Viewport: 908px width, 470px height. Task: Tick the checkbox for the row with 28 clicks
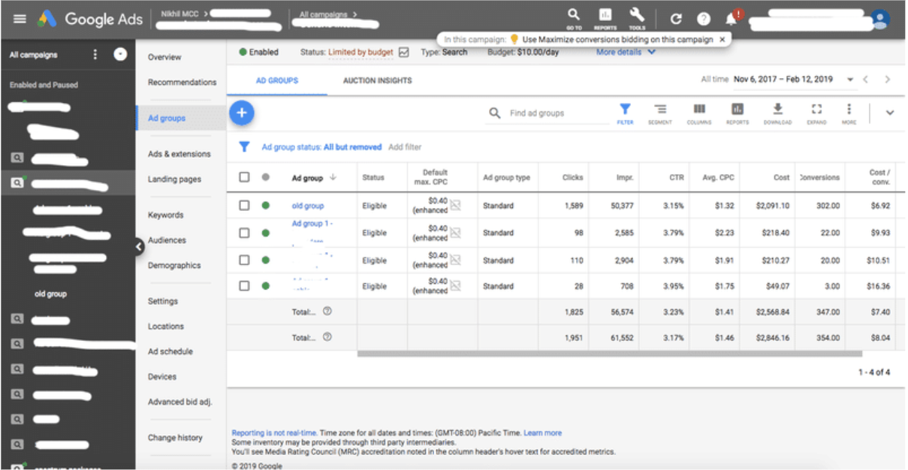click(x=244, y=285)
